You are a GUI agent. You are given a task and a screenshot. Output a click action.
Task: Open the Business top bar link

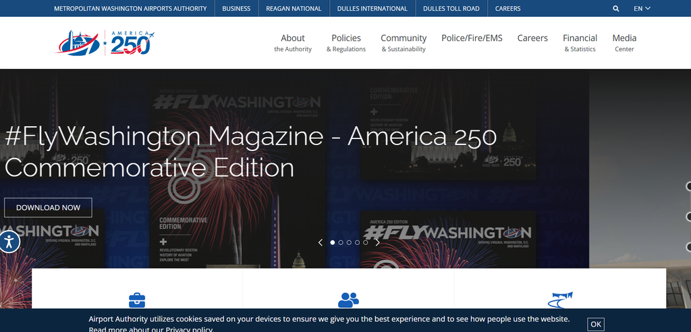click(x=236, y=8)
